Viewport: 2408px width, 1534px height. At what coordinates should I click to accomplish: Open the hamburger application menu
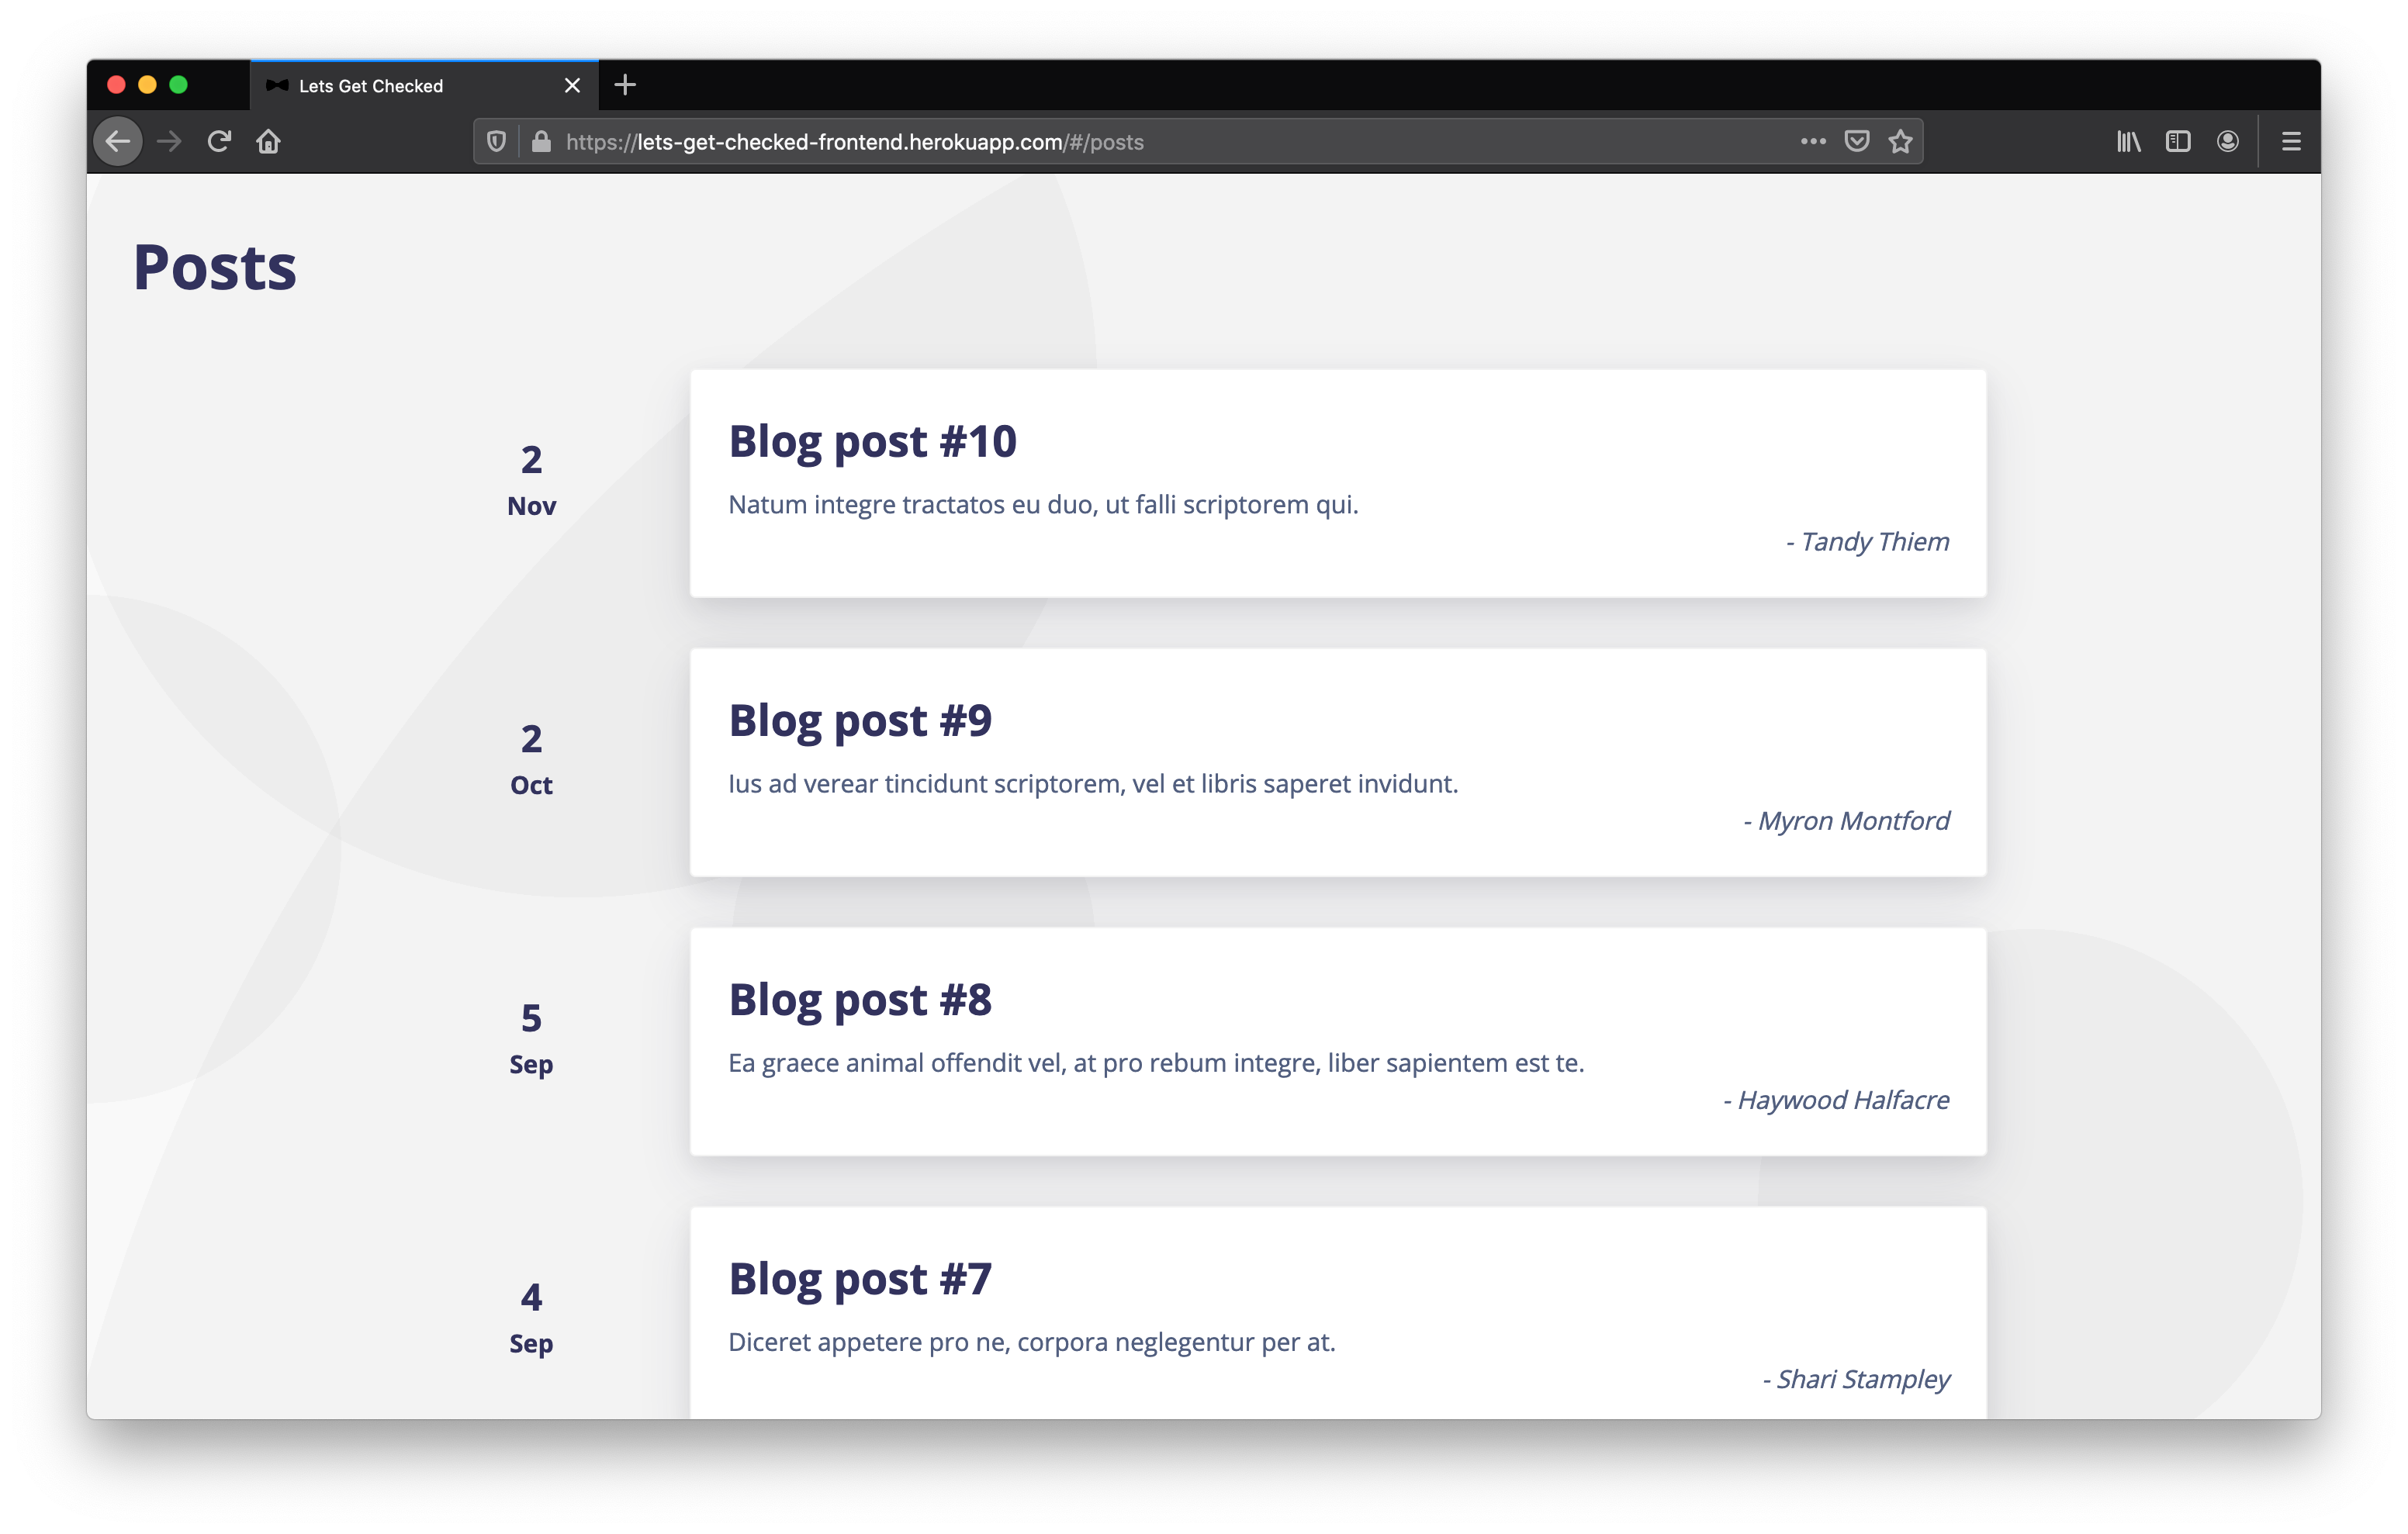click(2291, 141)
